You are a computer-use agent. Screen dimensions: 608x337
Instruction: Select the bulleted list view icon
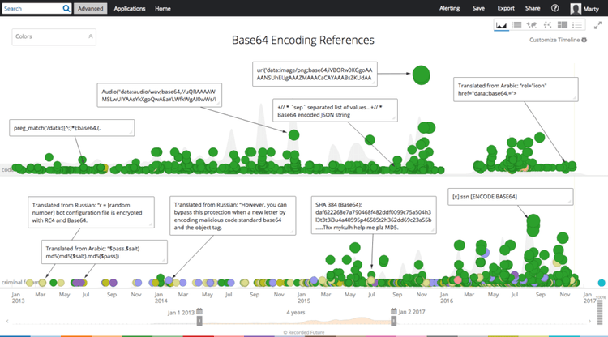tap(578, 26)
